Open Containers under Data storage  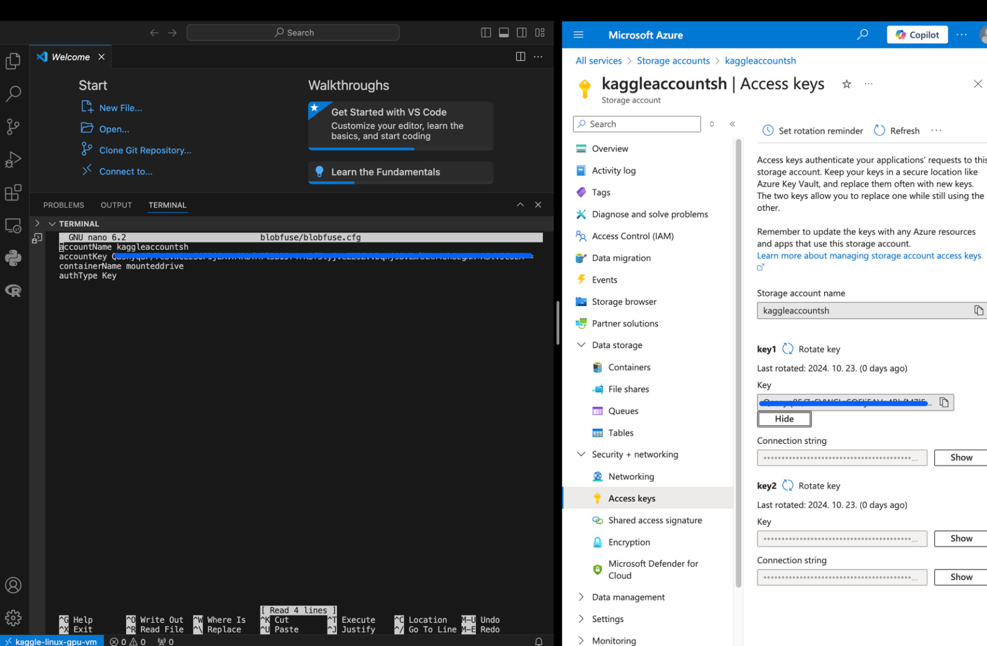pyautogui.click(x=629, y=367)
